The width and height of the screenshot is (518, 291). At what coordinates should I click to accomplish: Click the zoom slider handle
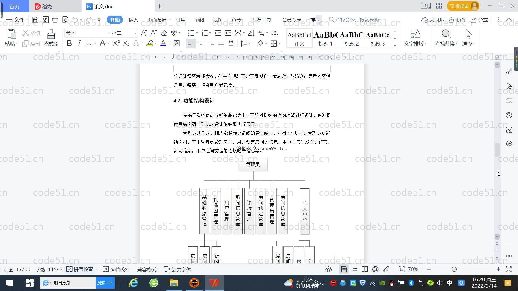tap(454, 269)
